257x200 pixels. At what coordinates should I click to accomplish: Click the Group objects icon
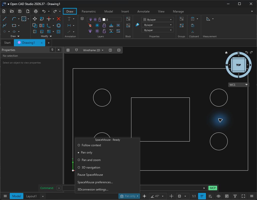(x=181, y=19)
